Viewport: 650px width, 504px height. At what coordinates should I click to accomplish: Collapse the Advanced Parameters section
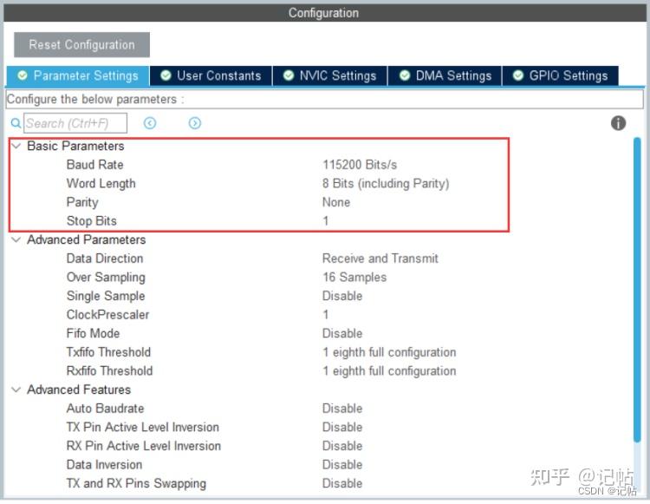16,239
